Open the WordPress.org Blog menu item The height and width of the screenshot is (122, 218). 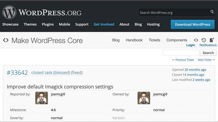(138, 24)
